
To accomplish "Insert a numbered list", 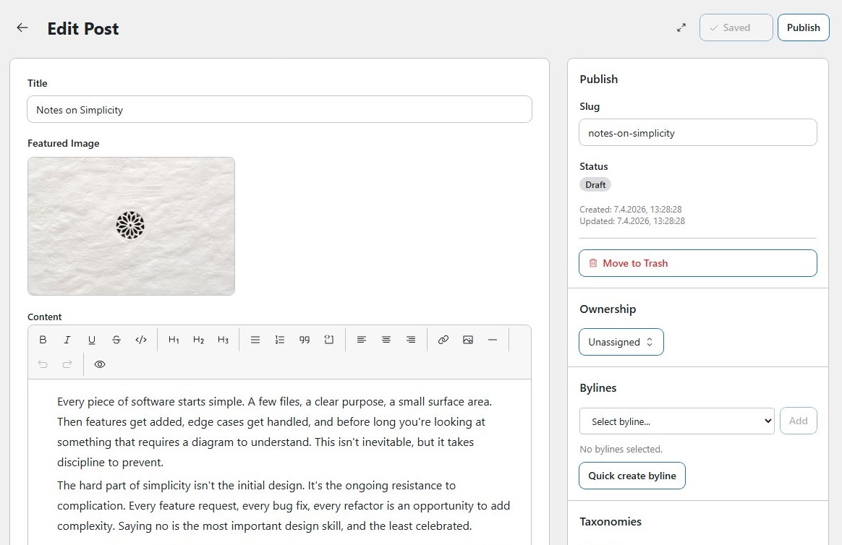I will tap(280, 340).
